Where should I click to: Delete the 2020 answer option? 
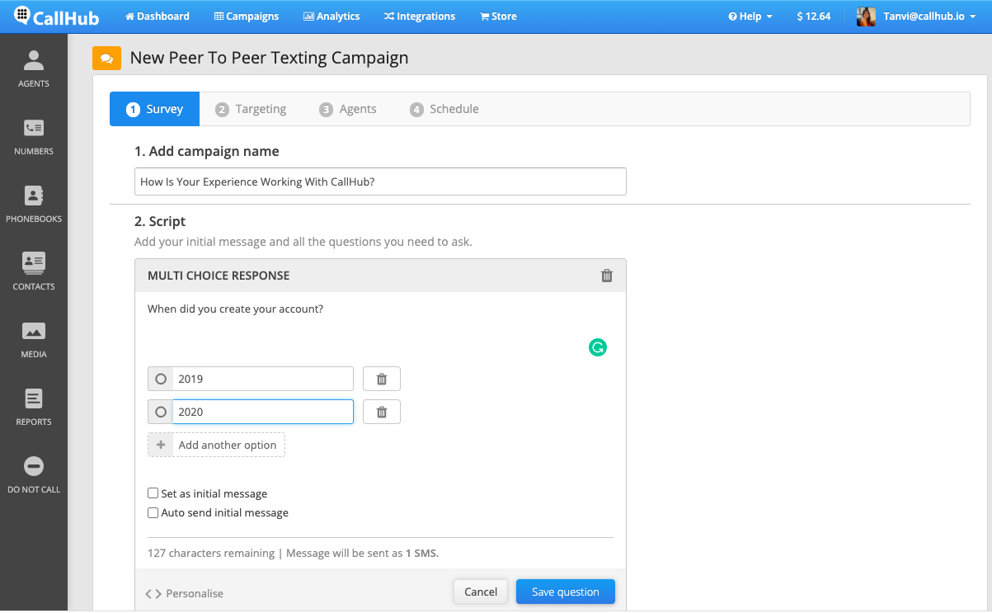pyautogui.click(x=382, y=412)
